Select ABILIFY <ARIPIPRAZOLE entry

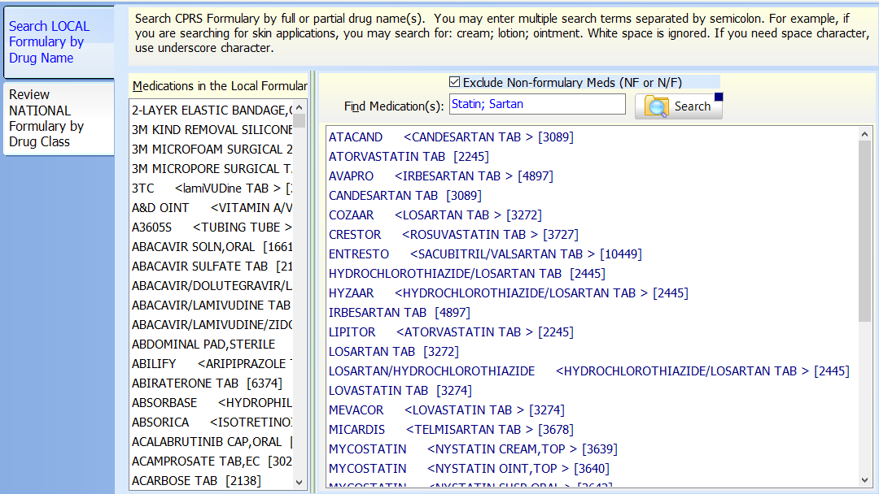point(212,364)
